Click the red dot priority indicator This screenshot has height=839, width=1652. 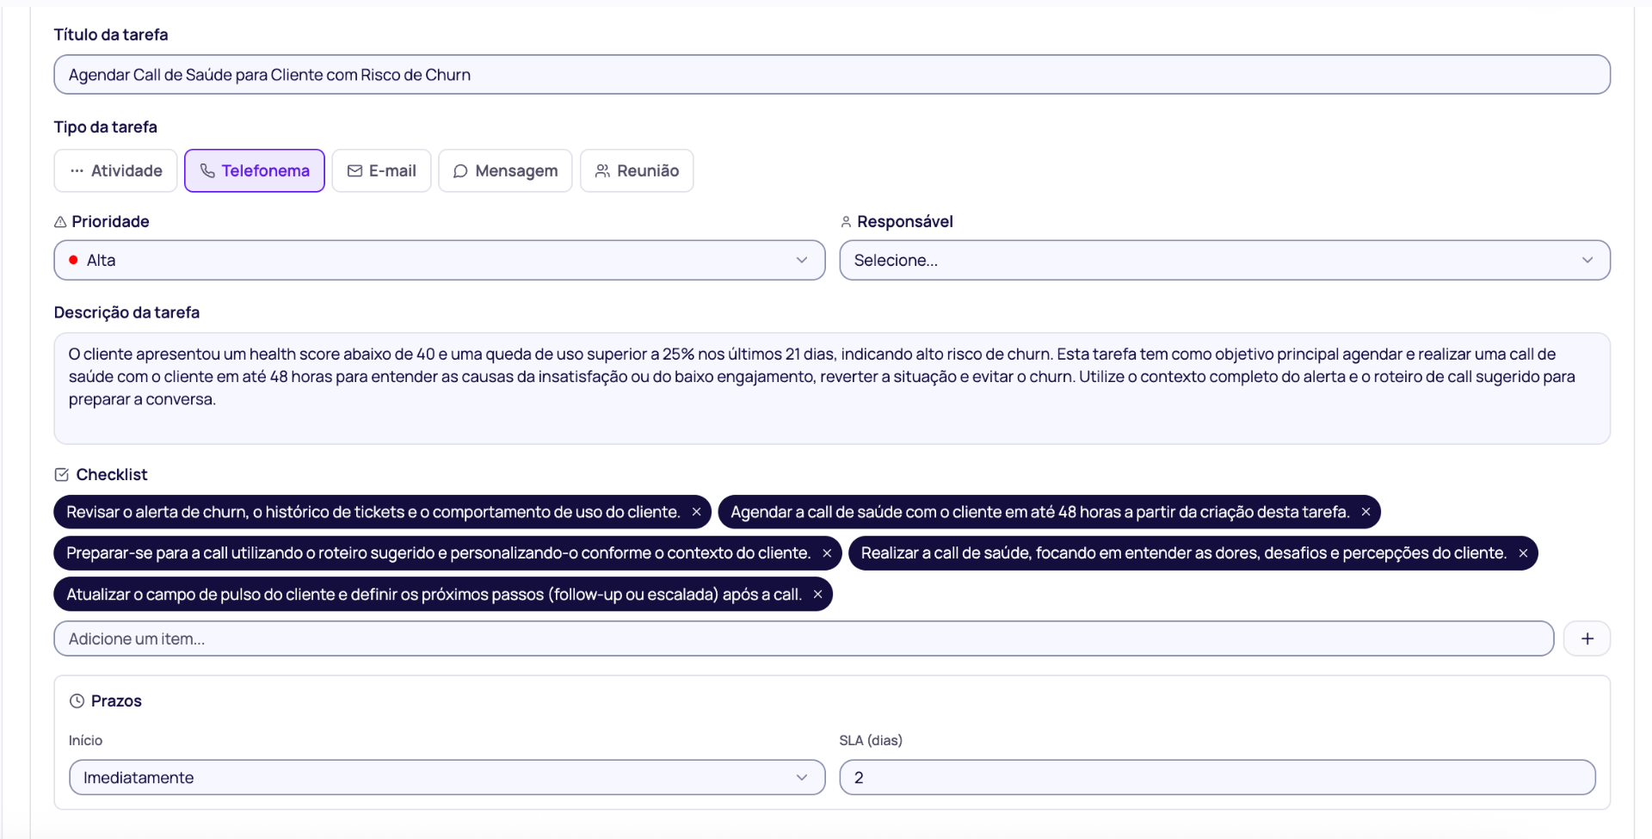(73, 260)
